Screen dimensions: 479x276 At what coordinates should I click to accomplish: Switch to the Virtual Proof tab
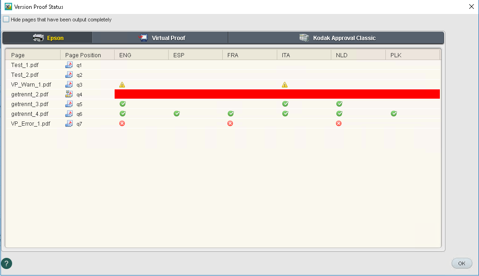coord(160,38)
